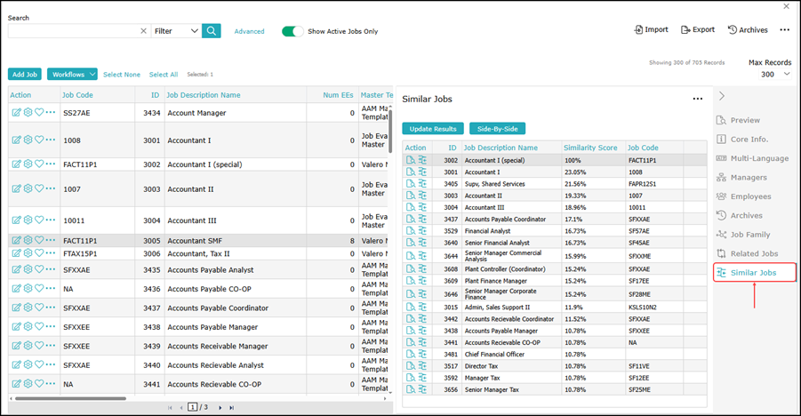Image resolution: width=801 pixels, height=416 pixels.
Task: Click heart favorite icon for Accountant II row
Action: point(39,189)
